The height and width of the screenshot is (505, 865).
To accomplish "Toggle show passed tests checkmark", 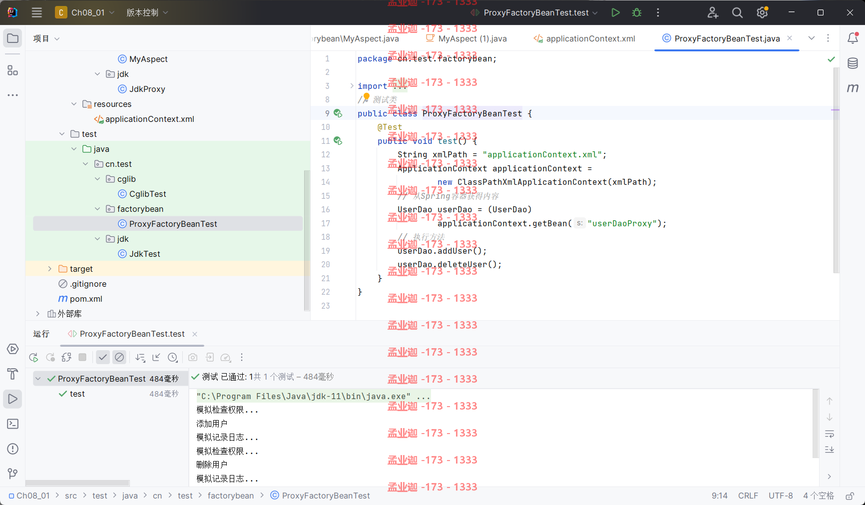I will coord(102,357).
